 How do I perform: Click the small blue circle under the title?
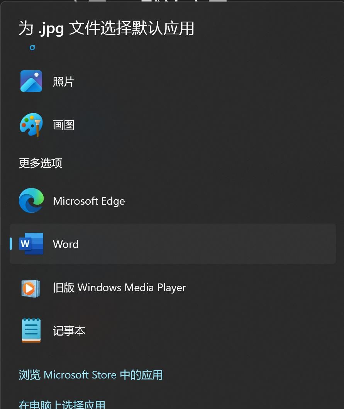(32, 48)
